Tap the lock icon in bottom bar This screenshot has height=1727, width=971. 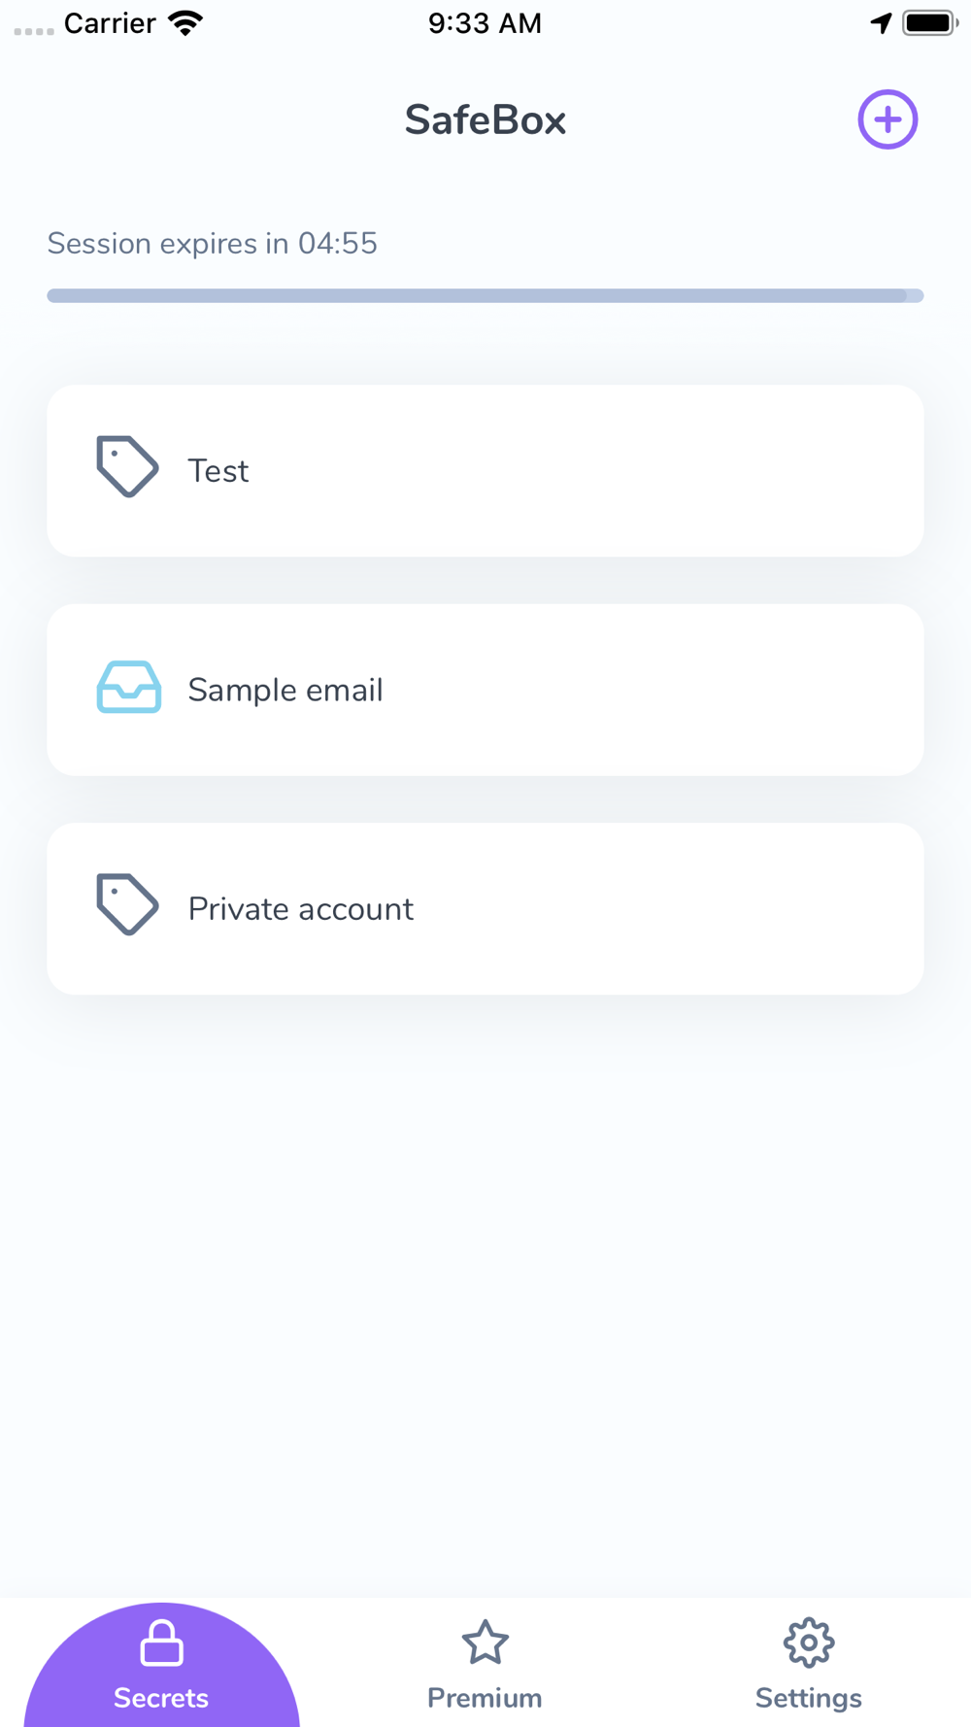161,1642
